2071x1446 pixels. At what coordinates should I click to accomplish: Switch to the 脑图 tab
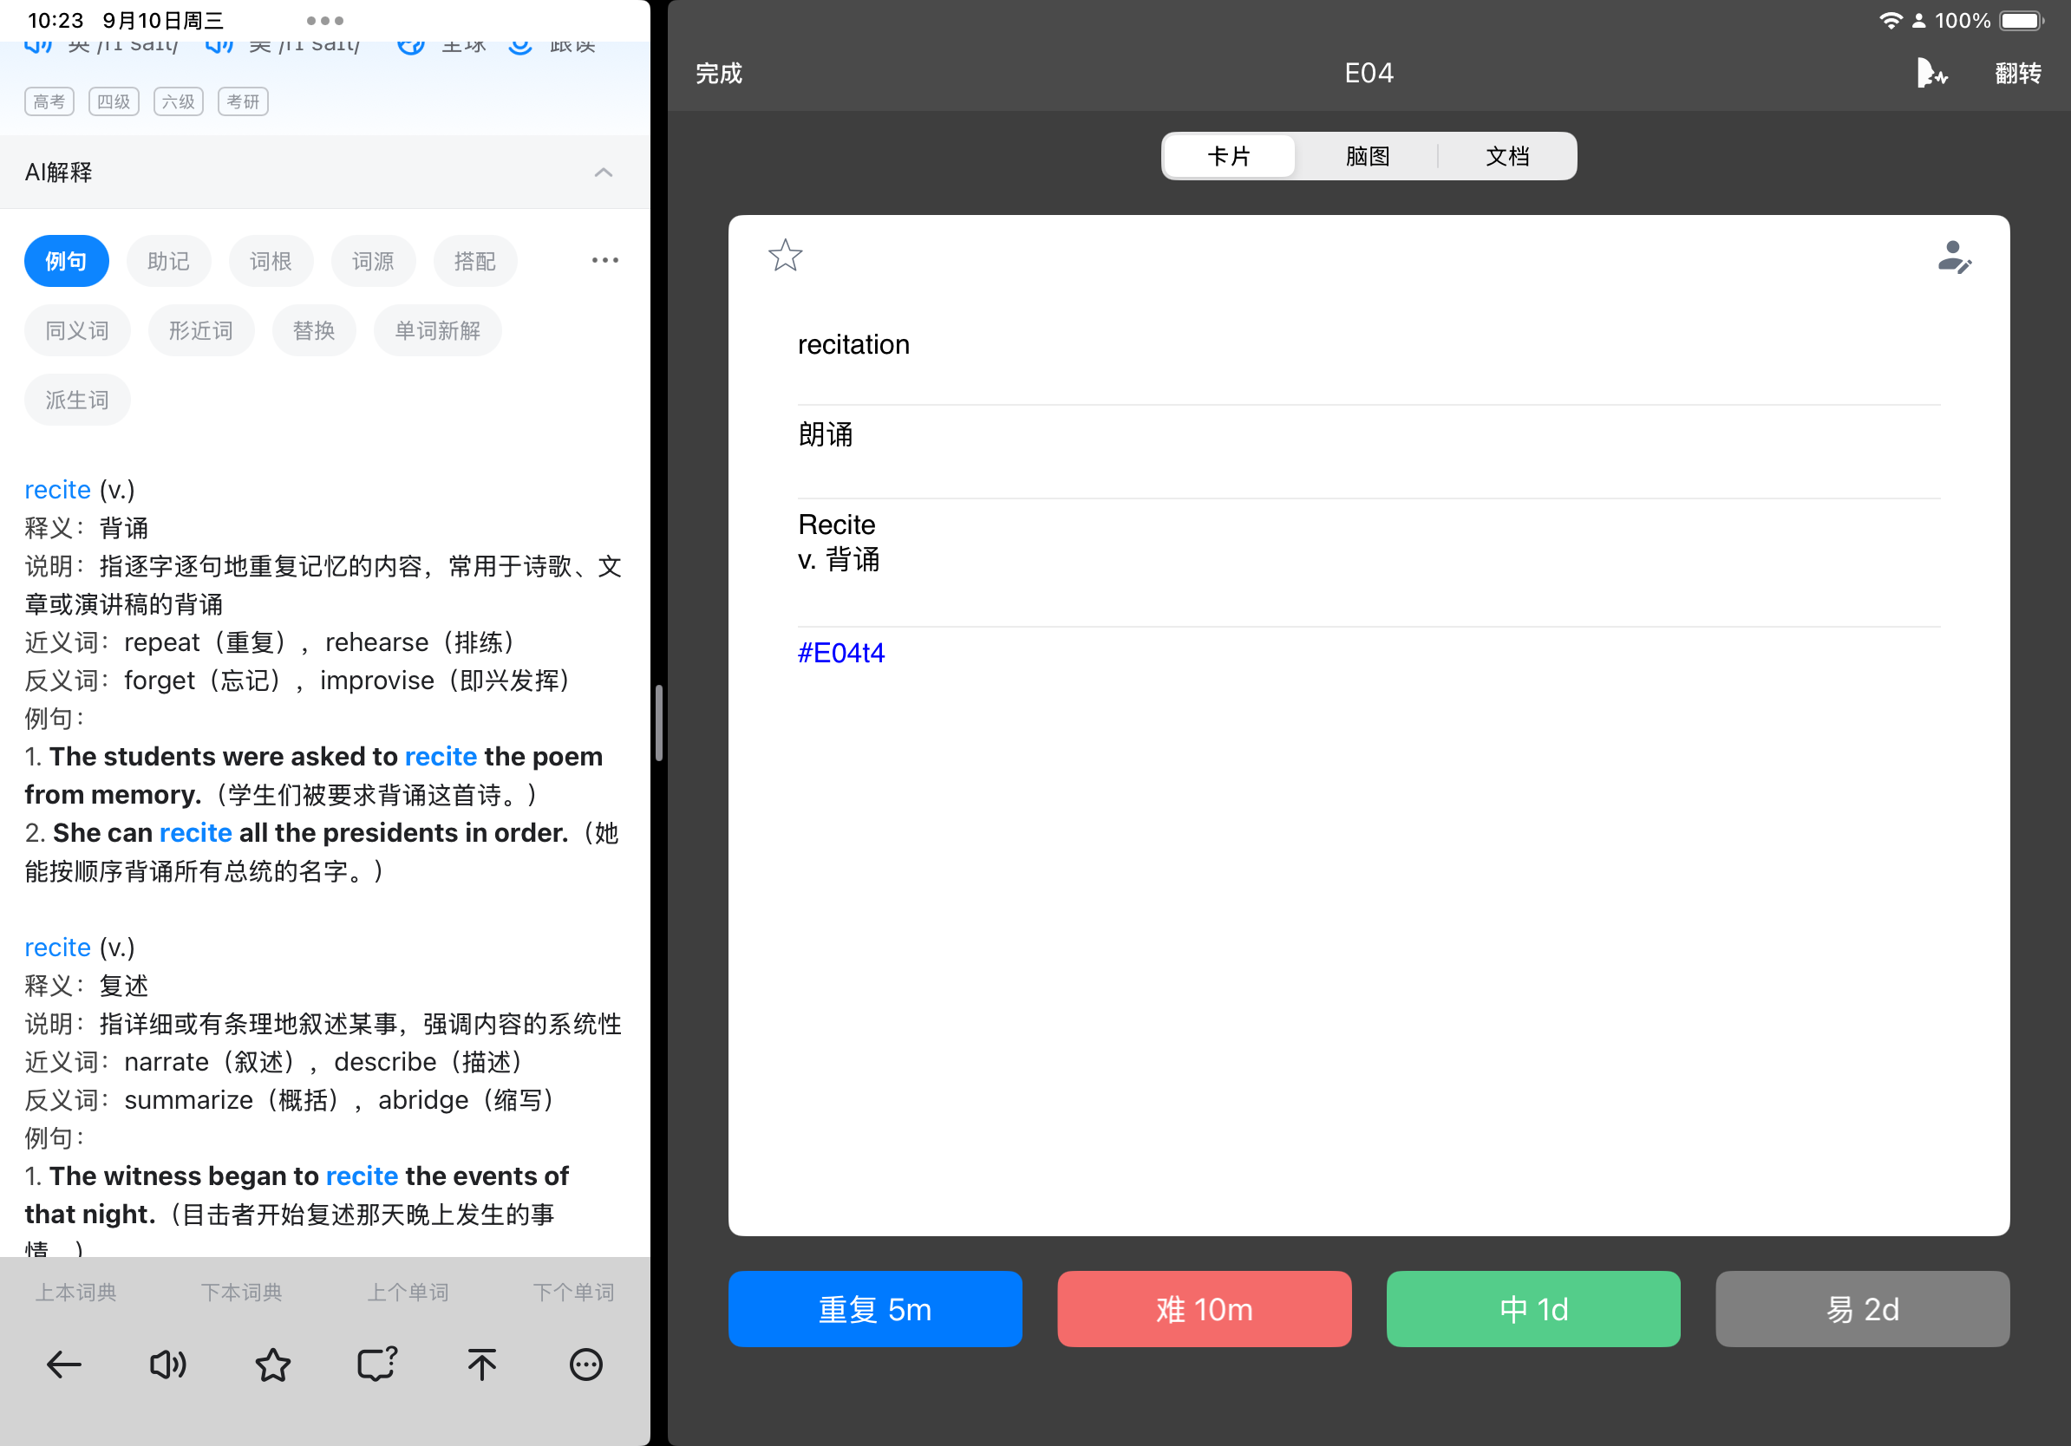point(1368,156)
